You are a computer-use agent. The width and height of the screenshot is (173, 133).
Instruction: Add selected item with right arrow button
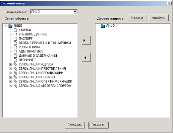click(x=86, y=40)
